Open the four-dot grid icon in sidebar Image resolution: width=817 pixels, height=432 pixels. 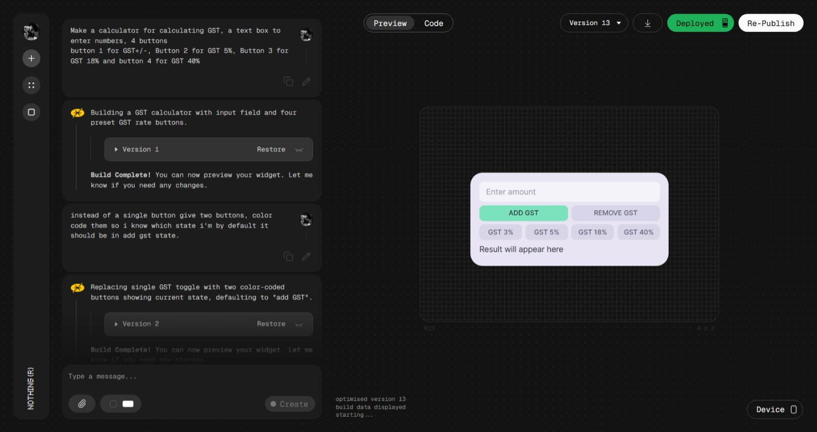(x=31, y=85)
